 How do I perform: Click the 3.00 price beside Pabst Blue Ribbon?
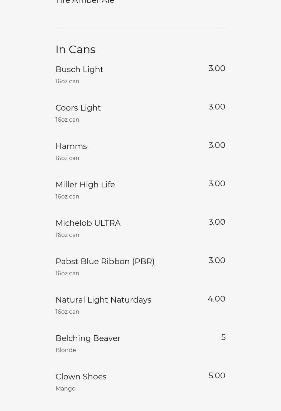click(217, 261)
